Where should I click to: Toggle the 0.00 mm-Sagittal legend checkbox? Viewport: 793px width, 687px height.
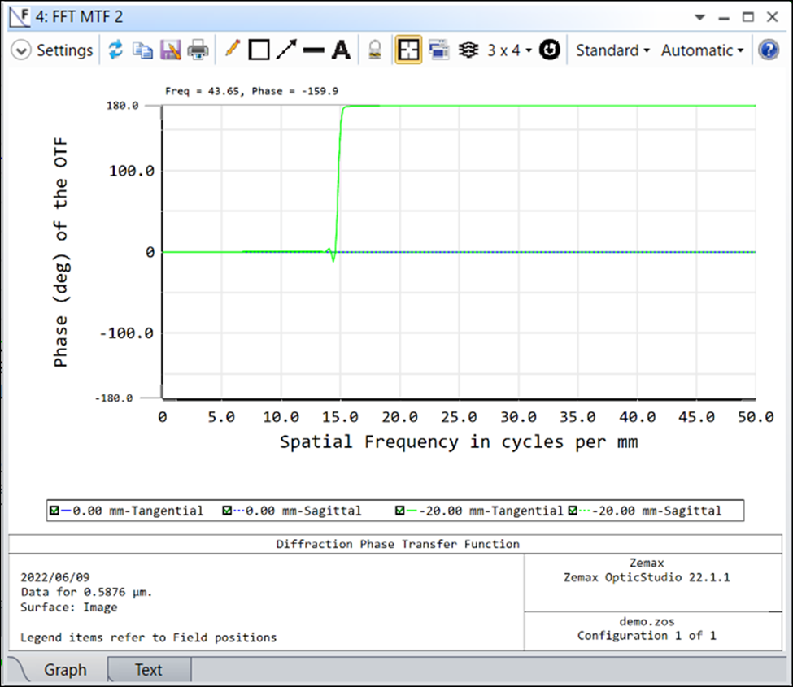(229, 511)
